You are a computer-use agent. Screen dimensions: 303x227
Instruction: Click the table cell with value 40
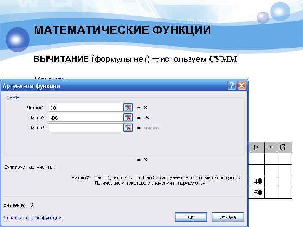258,182
